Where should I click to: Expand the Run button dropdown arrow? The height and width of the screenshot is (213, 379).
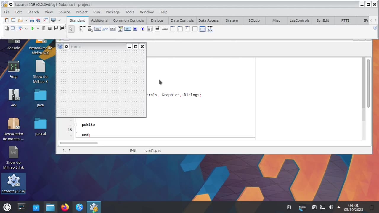pyautogui.click(x=38, y=28)
